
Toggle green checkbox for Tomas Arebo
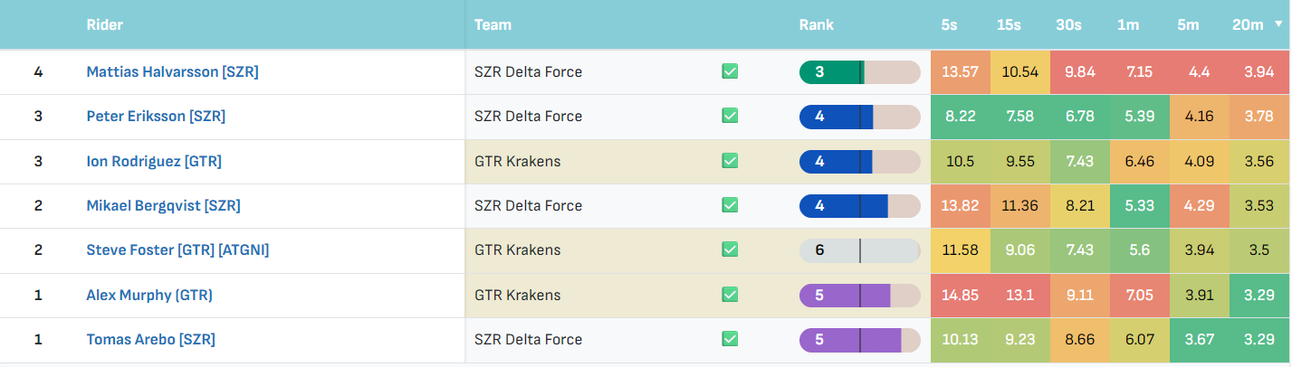click(730, 339)
